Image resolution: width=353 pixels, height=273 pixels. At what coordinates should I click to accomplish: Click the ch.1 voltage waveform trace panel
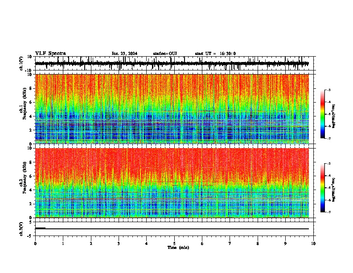tap(174, 63)
